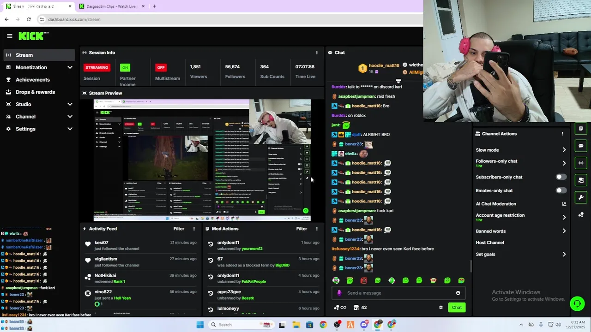Click the broadcast signal icon in right sidebar
Image resolution: width=591 pixels, height=332 pixels.
coord(581,163)
